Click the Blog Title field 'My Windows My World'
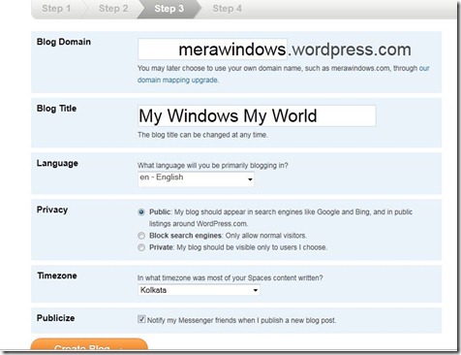This screenshot has width=461, height=355. pos(257,115)
